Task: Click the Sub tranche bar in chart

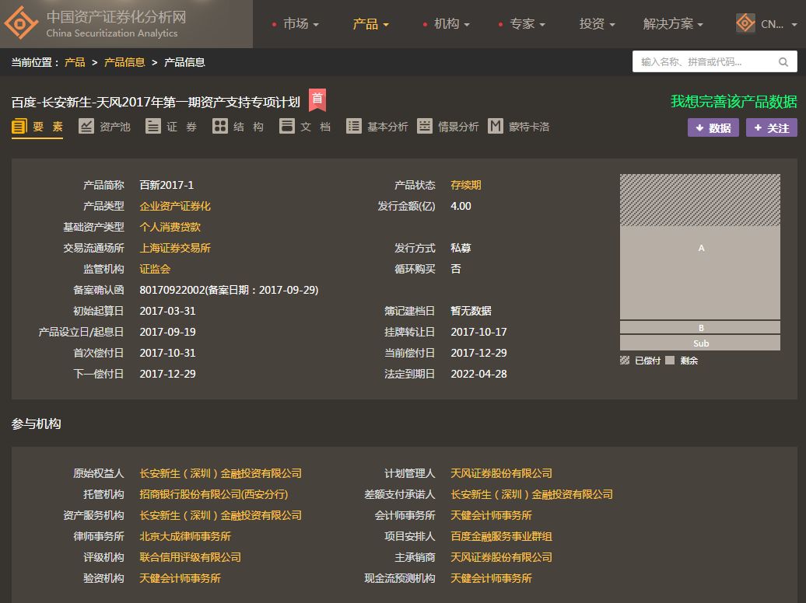Action: (x=700, y=343)
